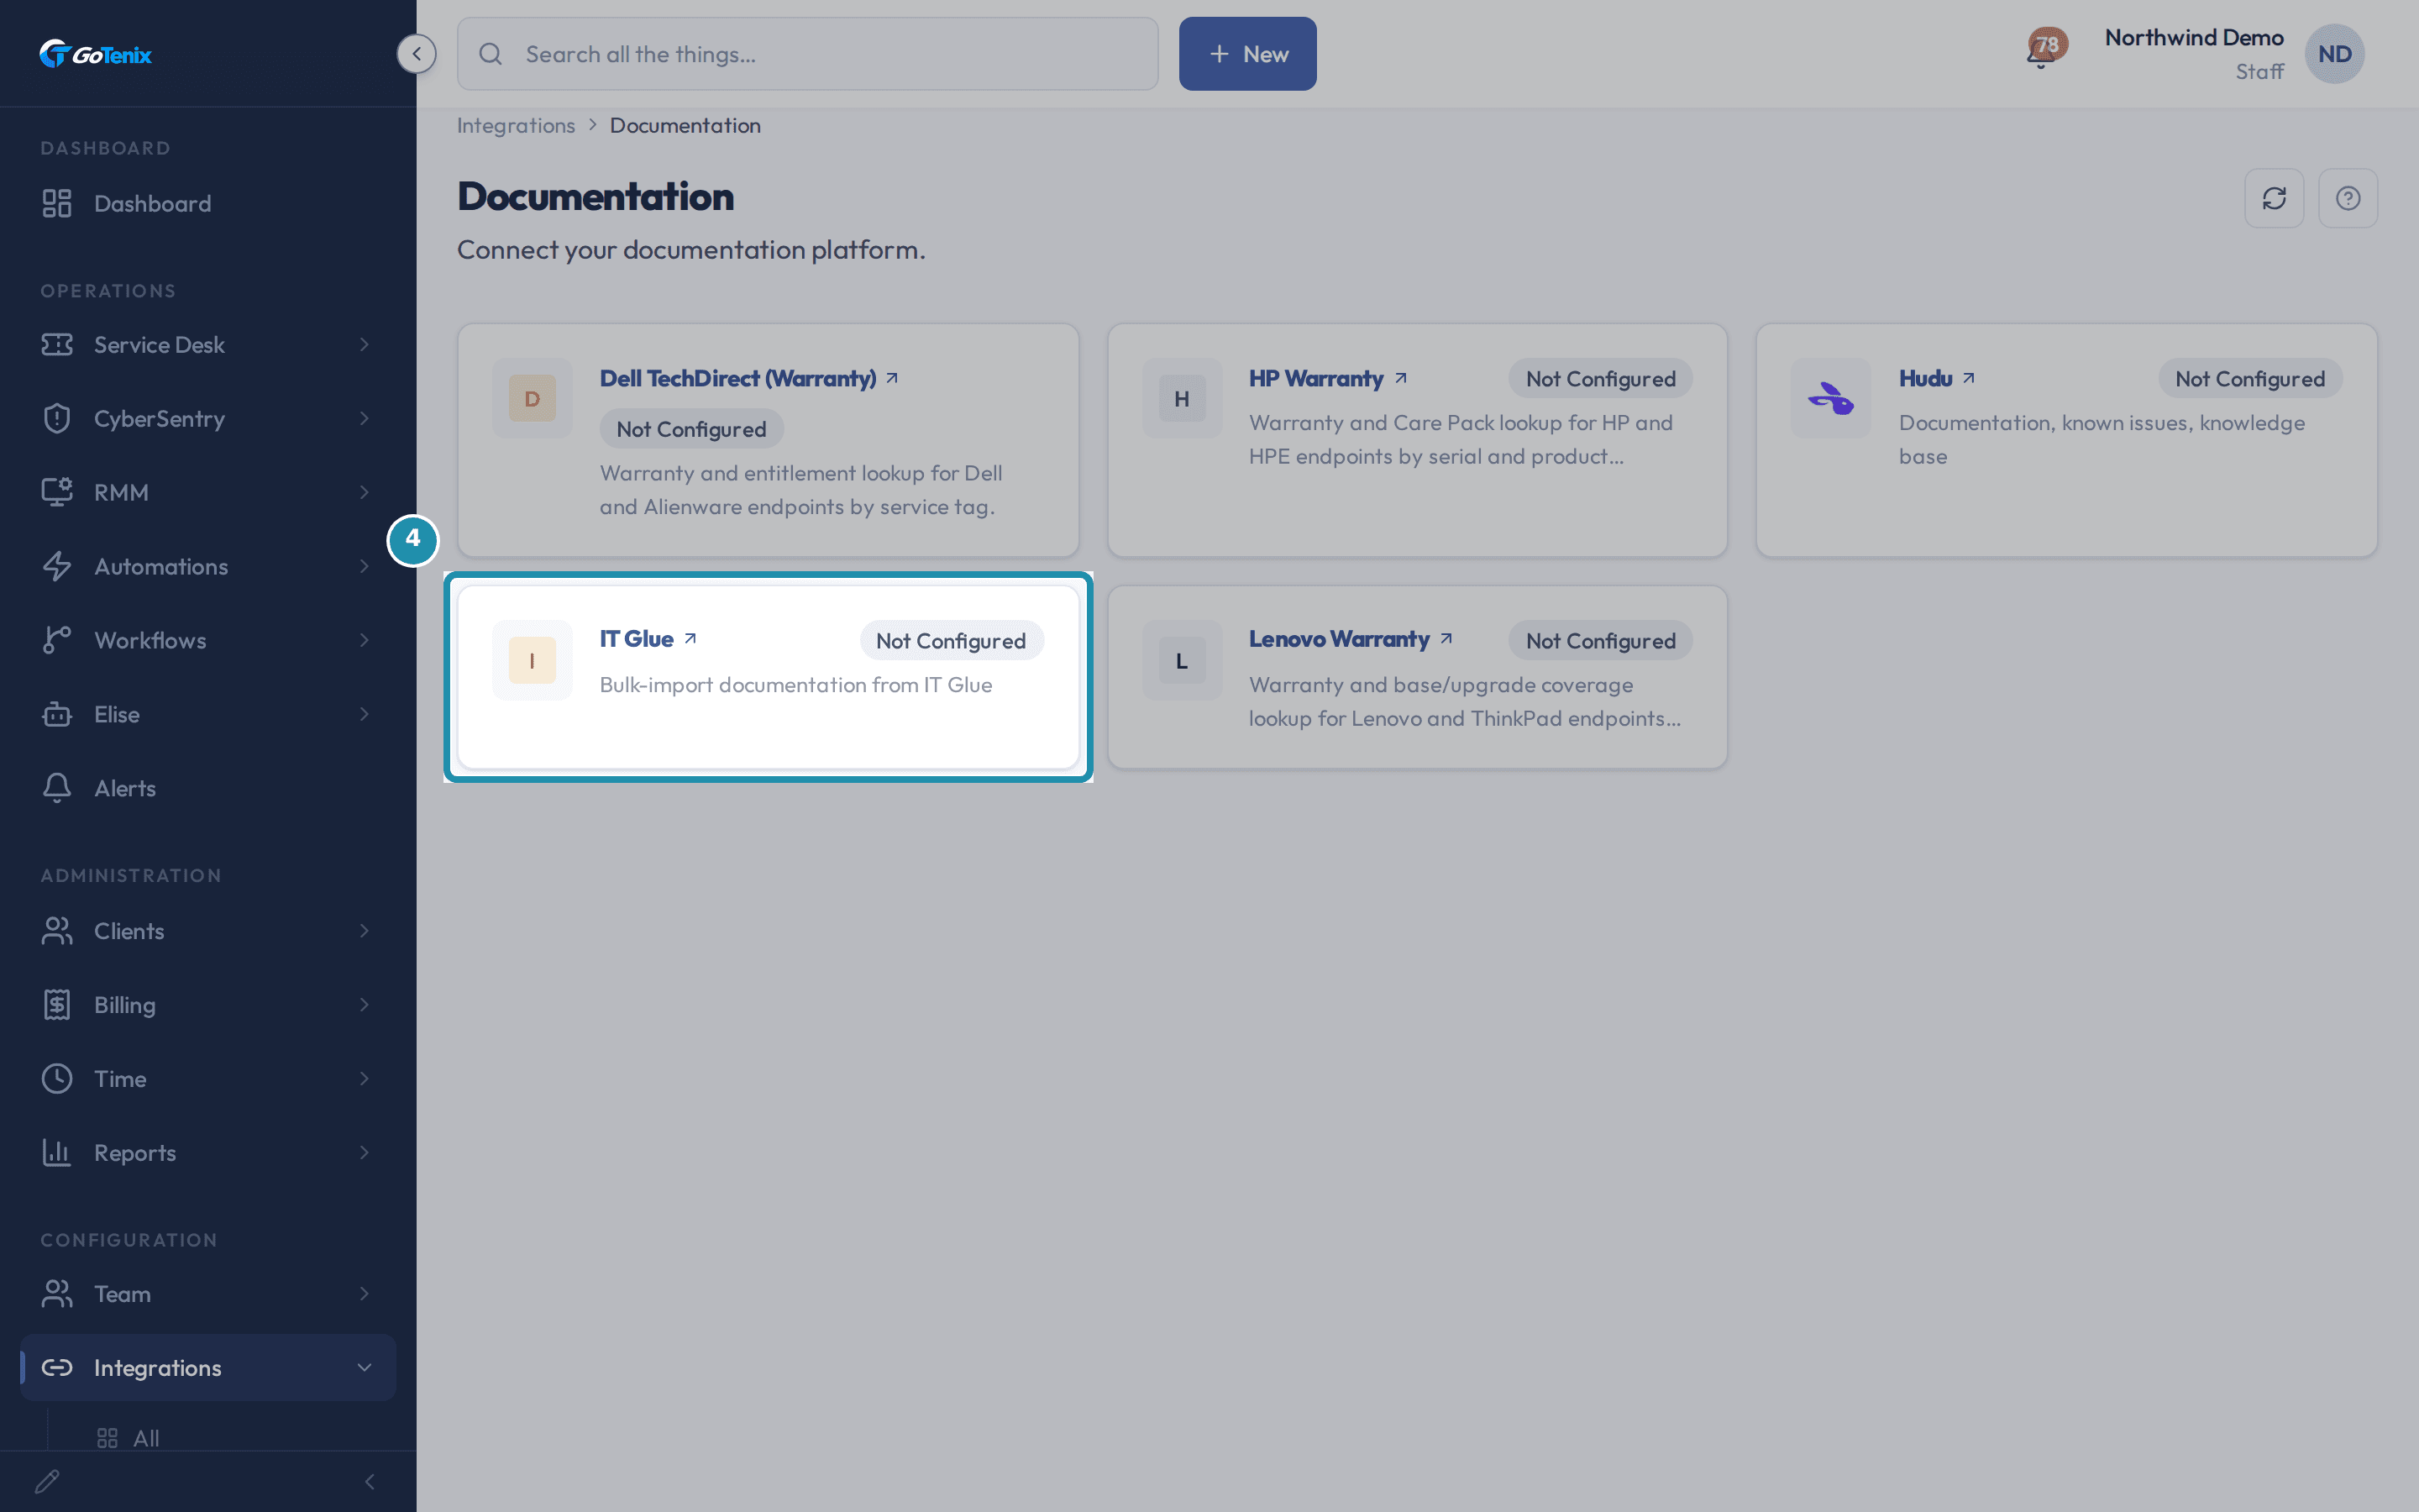Click the Workflows branch icon

point(57,640)
